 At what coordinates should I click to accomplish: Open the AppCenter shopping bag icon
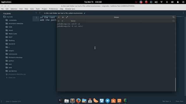pyautogui.click(x=113, y=101)
